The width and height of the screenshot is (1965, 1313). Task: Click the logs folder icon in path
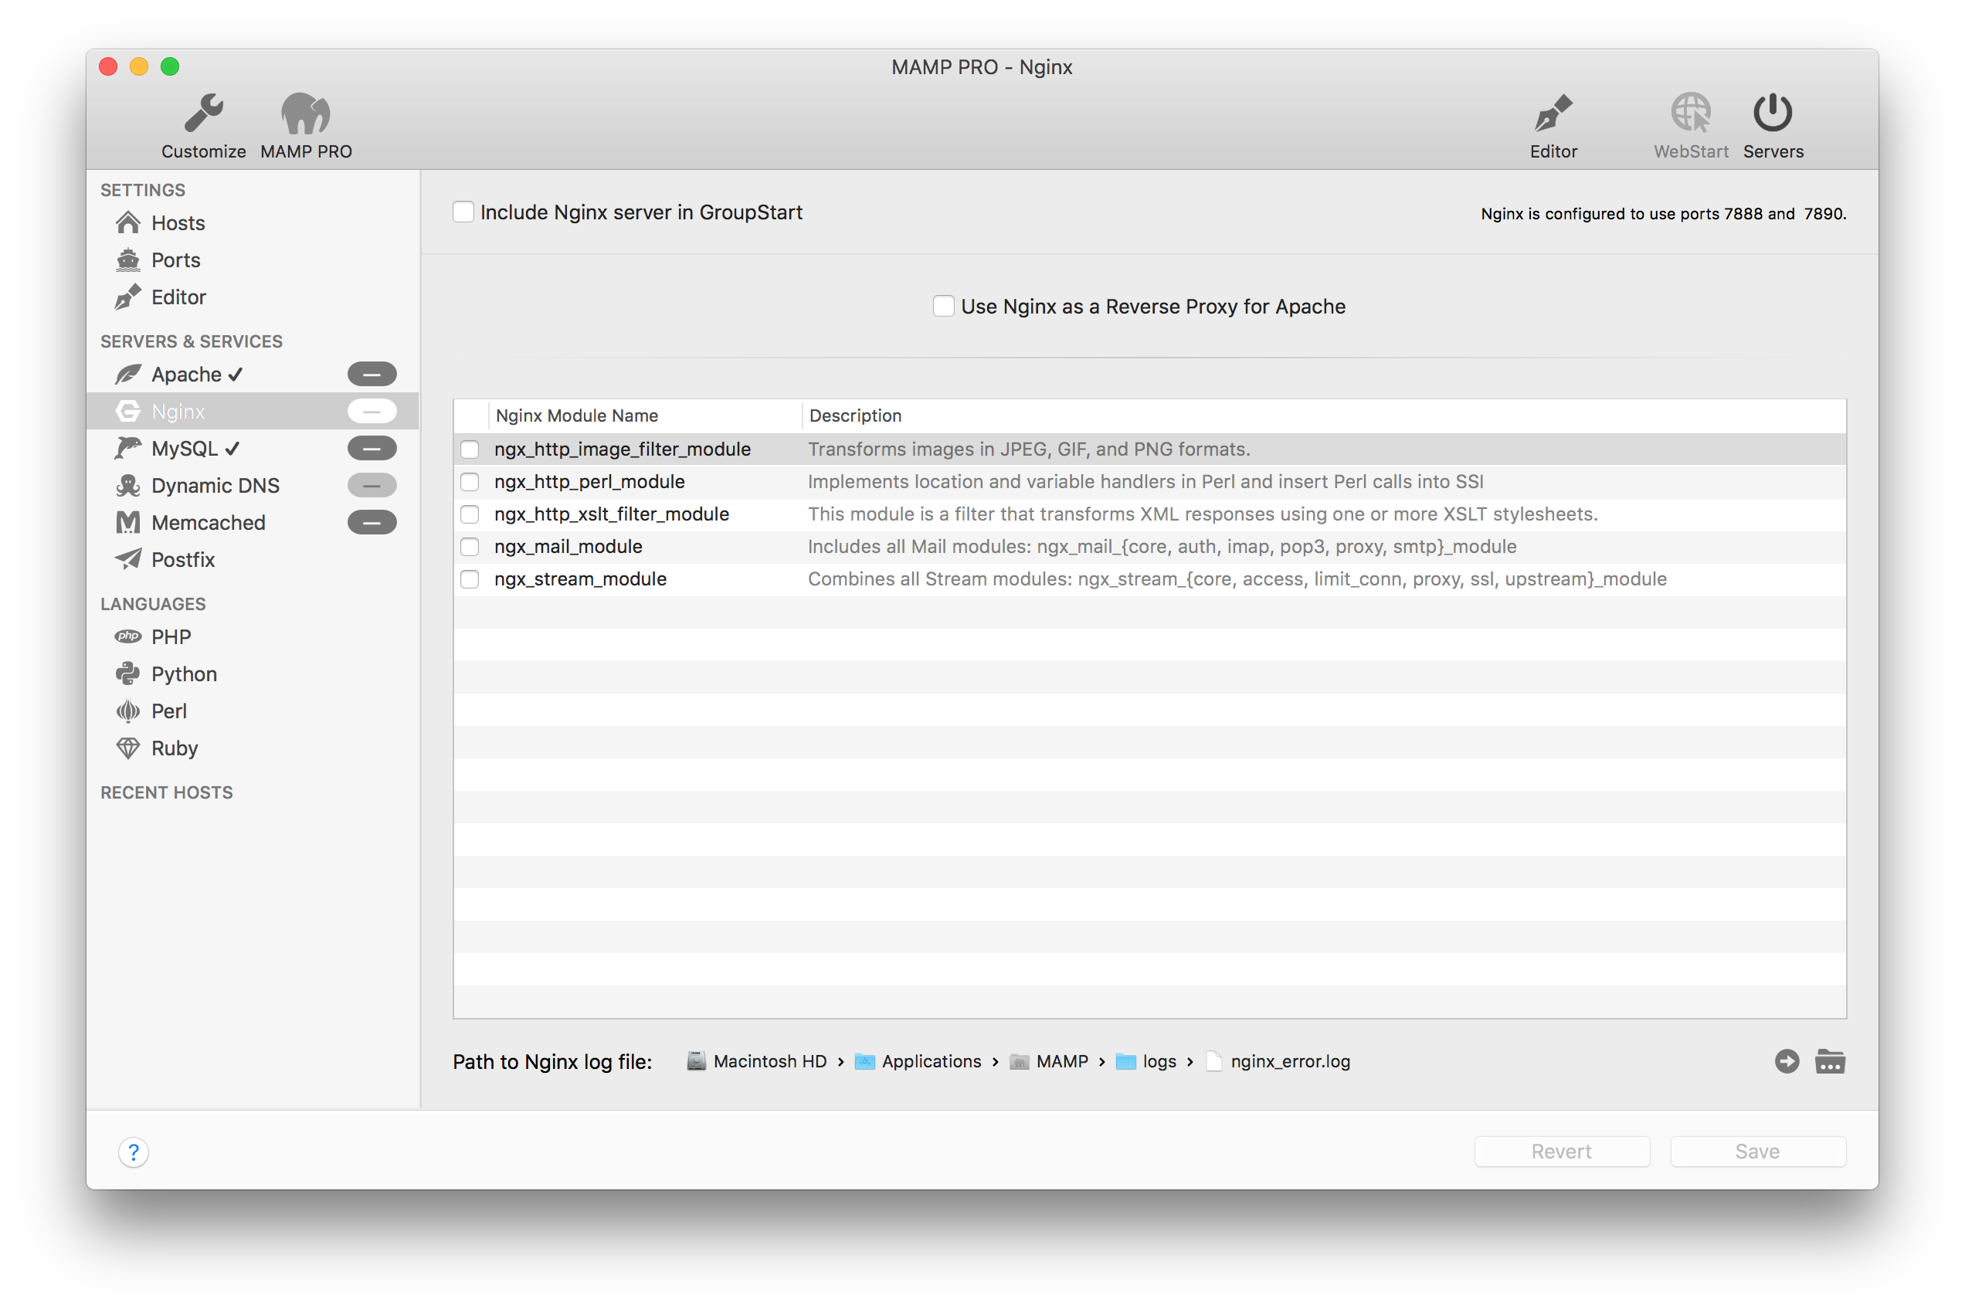coord(1126,1061)
